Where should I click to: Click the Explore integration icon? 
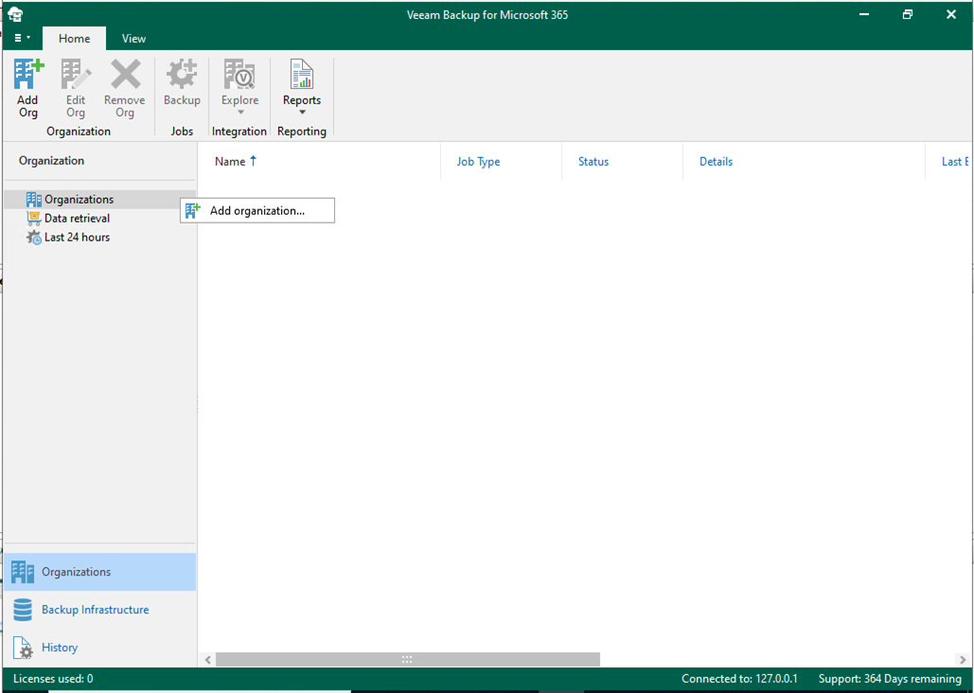click(239, 75)
